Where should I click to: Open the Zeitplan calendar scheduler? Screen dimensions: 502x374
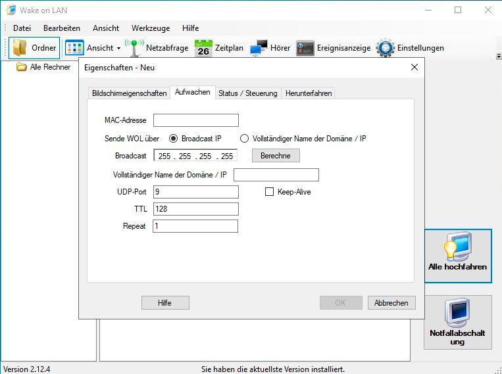point(203,48)
